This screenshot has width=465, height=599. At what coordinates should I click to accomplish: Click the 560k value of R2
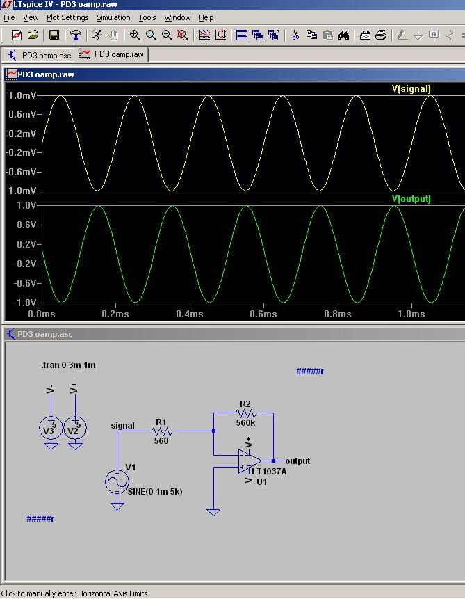tap(245, 422)
